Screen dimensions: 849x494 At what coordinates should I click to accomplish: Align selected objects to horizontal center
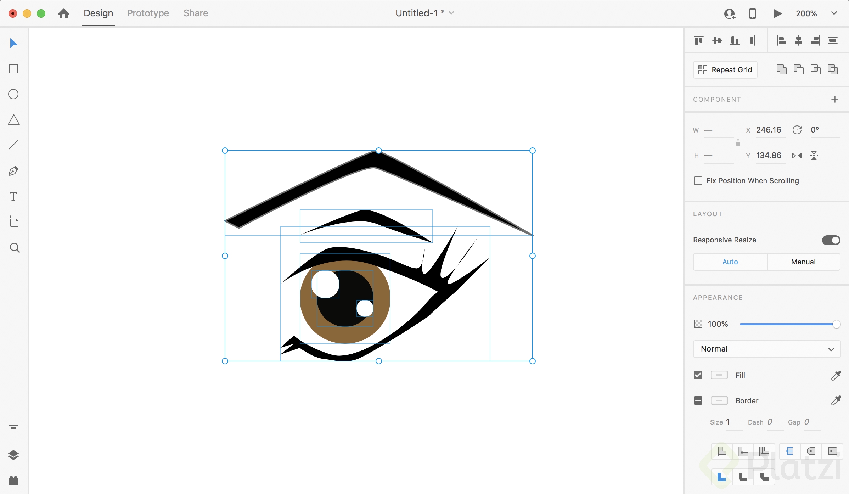[x=798, y=40]
